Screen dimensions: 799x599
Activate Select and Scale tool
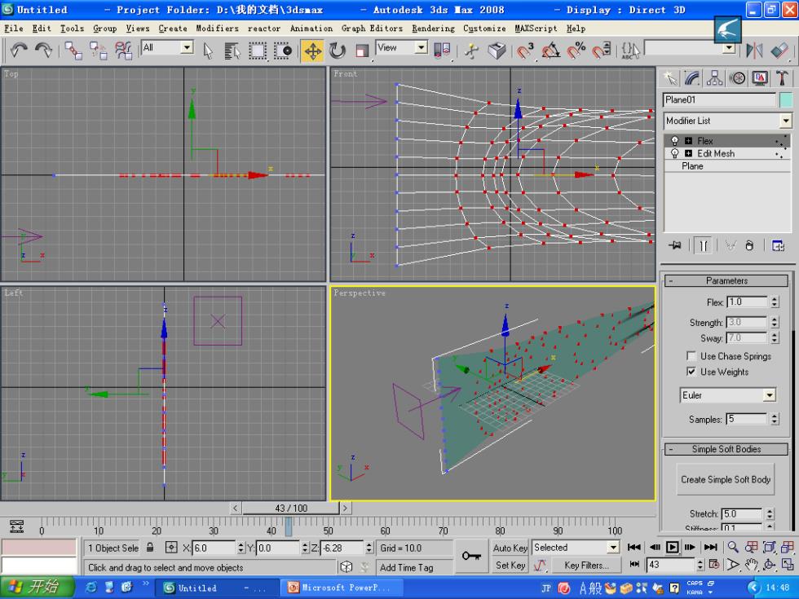361,51
